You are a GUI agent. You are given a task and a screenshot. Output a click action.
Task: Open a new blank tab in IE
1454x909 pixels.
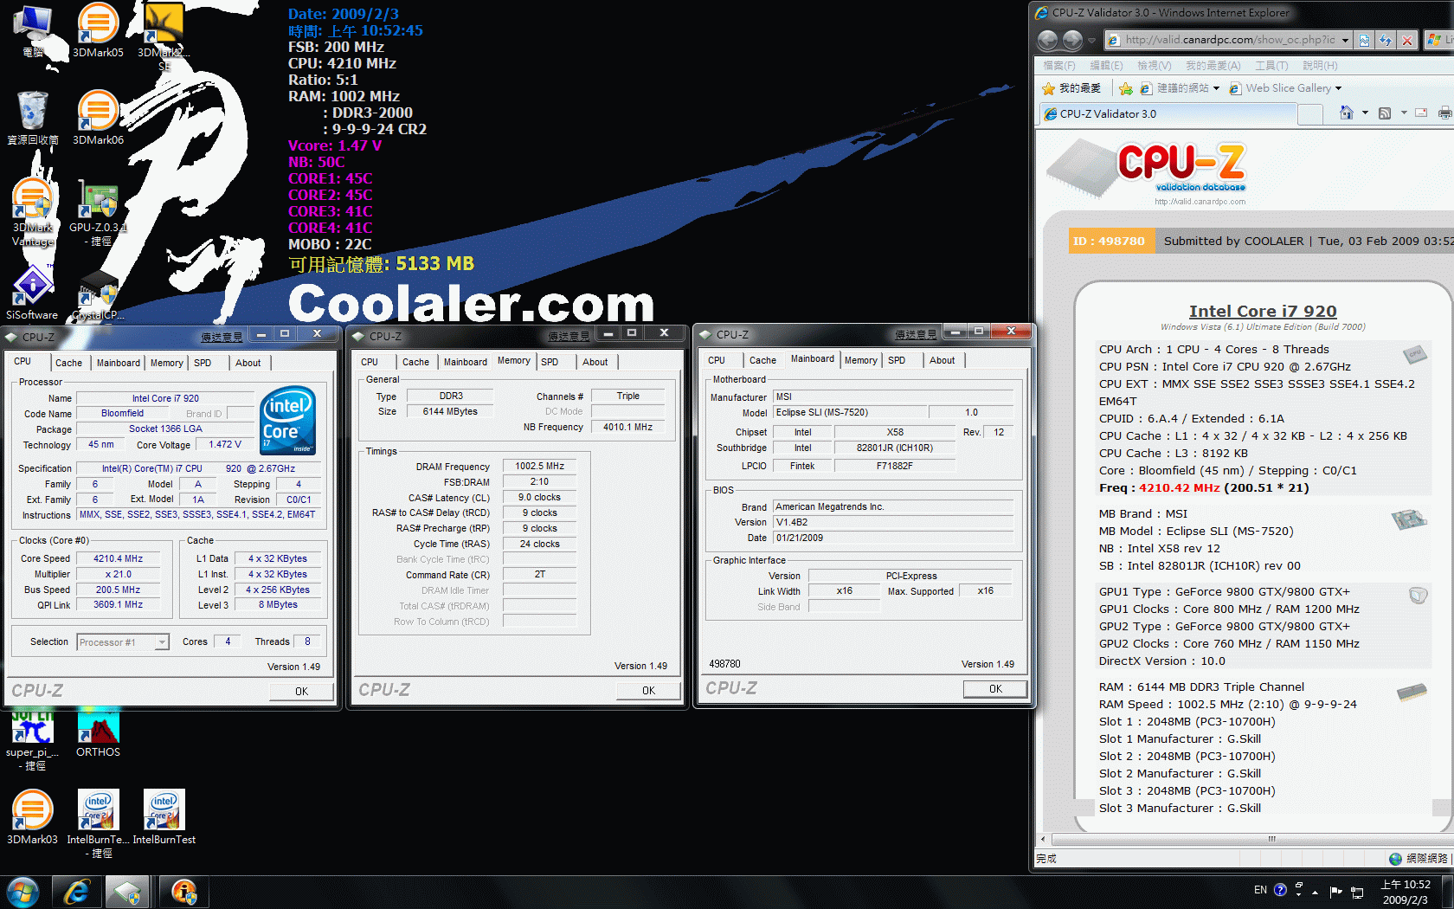tap(1310, 113)
